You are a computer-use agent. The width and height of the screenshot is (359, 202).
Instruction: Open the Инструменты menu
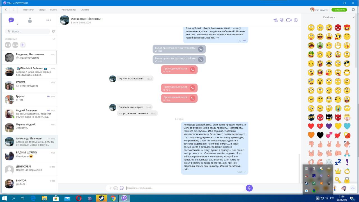(68, 10)
